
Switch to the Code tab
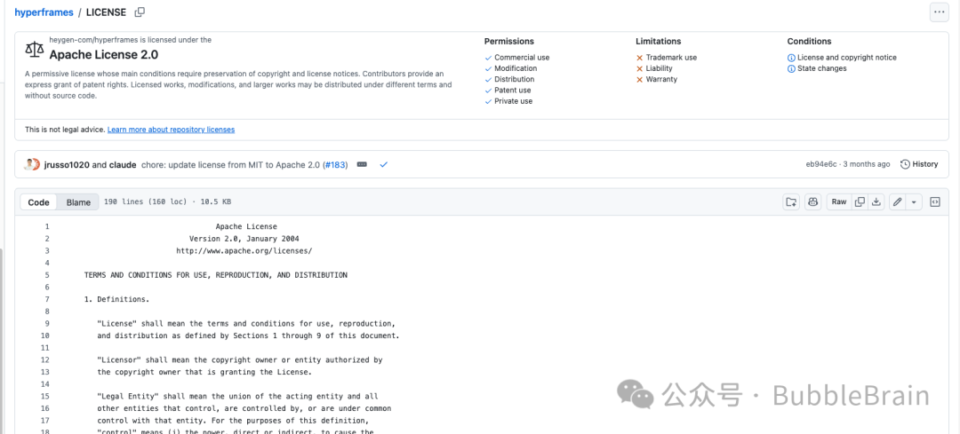click(38, 202)
